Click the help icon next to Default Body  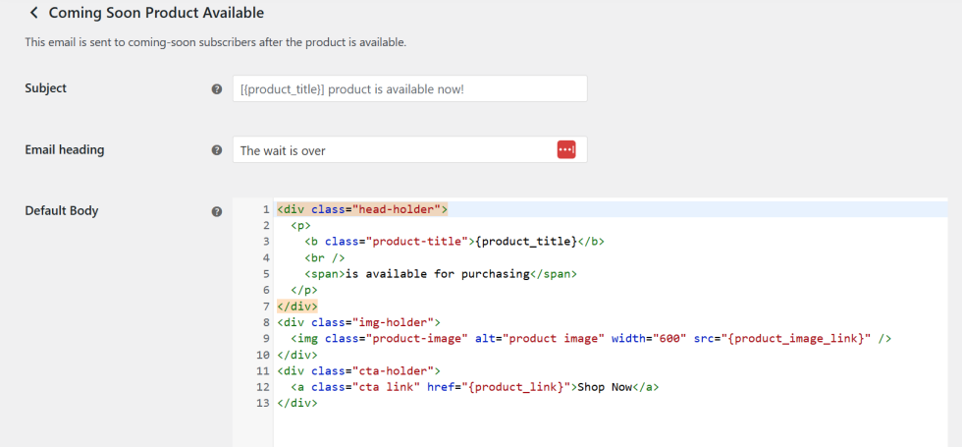pos(217,211)
